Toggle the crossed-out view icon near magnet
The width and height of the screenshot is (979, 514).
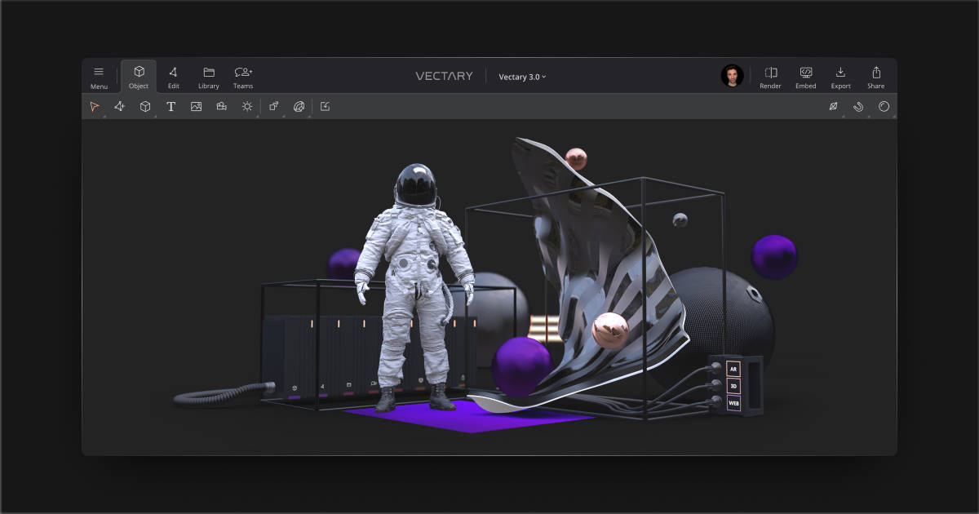(833, 106)
